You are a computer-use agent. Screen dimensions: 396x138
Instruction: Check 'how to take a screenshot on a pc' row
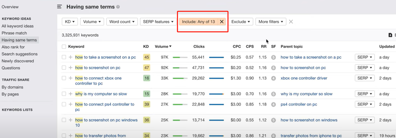point(64,57)
